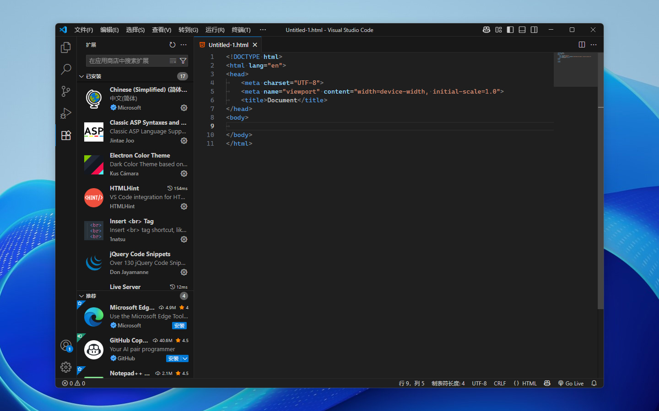Open editor more actions menu
This screenshot has width=659, height=411.
point(594,45)
